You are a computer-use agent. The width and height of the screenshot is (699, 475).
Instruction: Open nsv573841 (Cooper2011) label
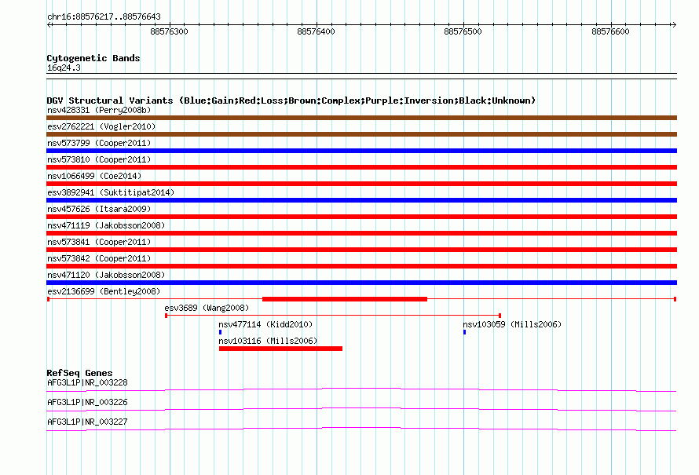click(x=99, y=242)
